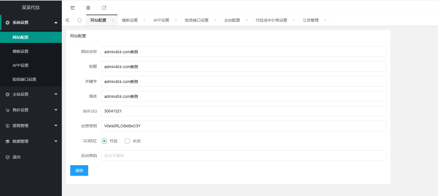Screen dimensions: 438x196
Task: Click the 保存 save button
Action: (x=79, y=170)
